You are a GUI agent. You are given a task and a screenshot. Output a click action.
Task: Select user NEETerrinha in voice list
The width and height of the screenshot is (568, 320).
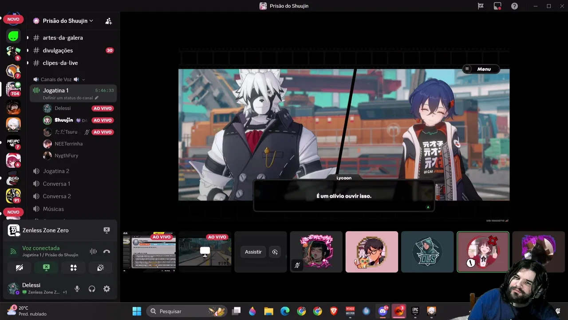pos(68,144)
